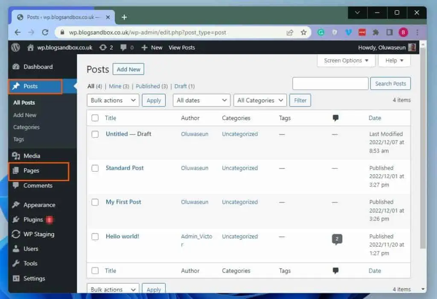Select the checkbox beside Standard Post

(95, 168)
